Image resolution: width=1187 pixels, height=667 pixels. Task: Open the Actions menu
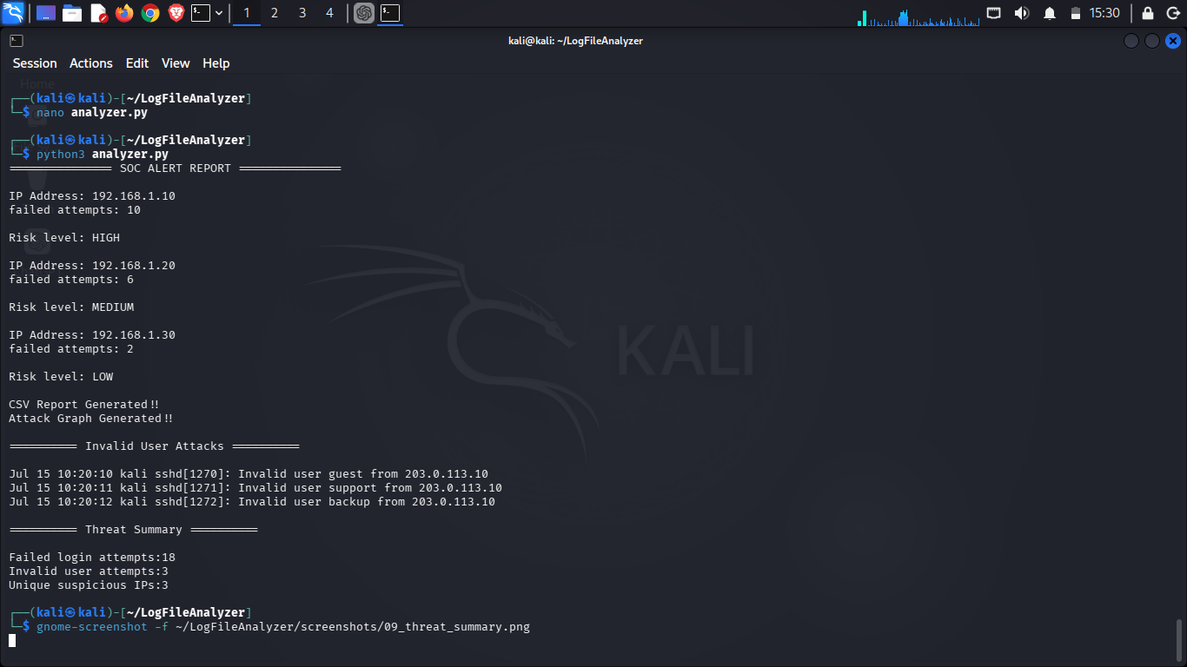(x=91, y=63)
